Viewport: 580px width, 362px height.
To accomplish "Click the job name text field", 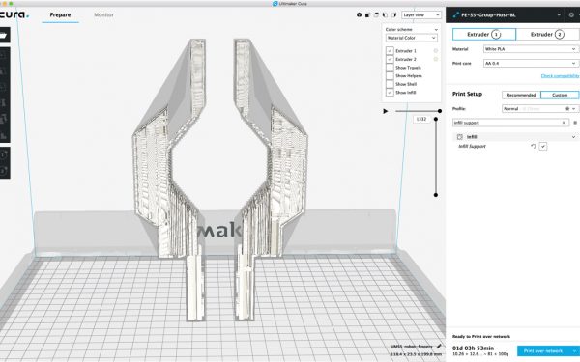I will [412, 347].
